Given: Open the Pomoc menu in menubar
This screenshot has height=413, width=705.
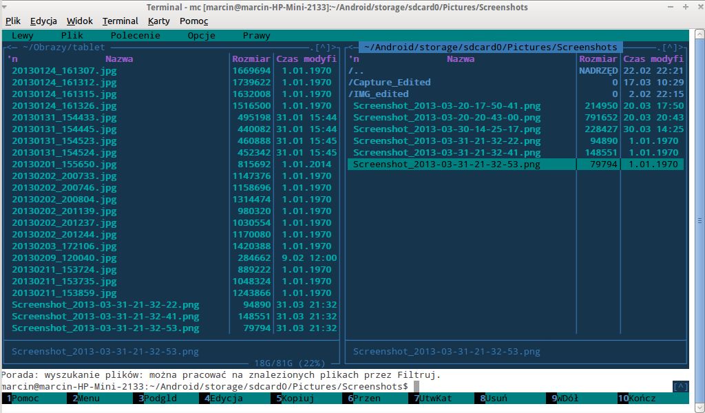Looking at the screenshot, I should click(x=193, y=21).
